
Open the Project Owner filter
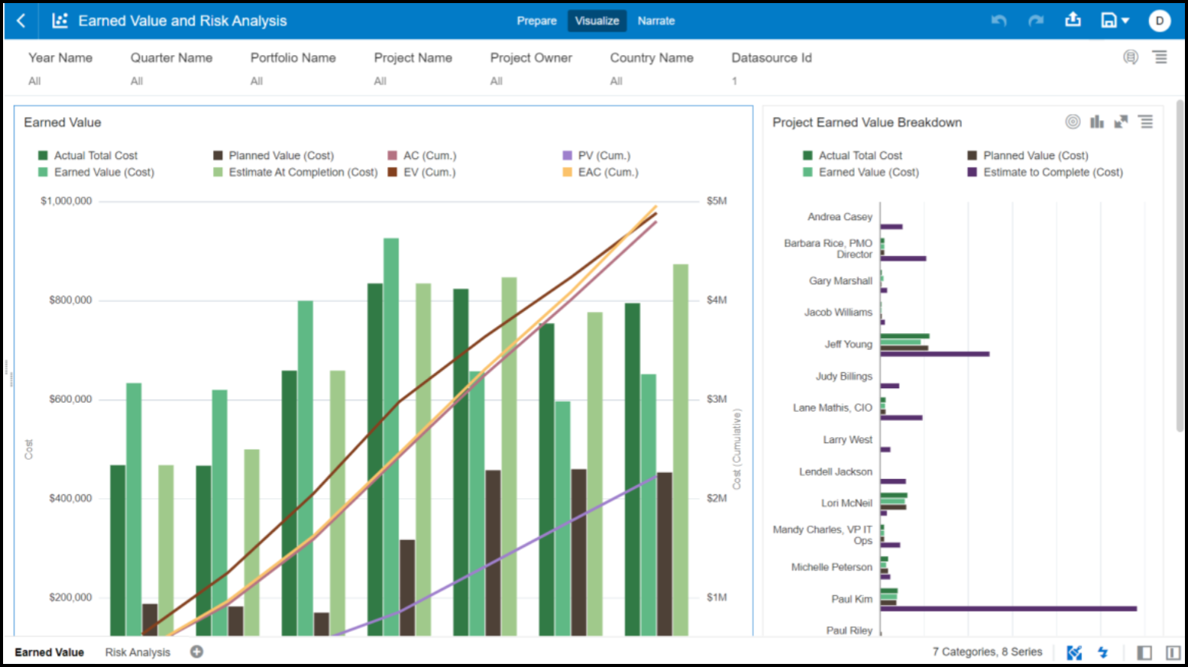(531, 68)
